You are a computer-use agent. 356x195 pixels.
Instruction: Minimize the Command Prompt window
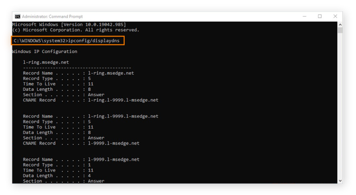[305, 16]
